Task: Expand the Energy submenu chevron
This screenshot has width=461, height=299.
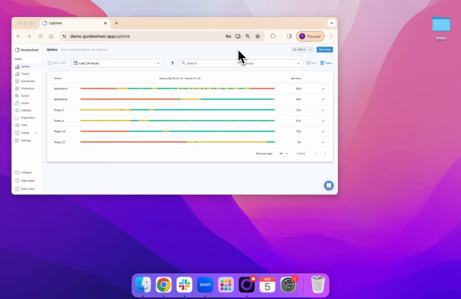Action: coord(37,133)
